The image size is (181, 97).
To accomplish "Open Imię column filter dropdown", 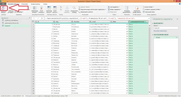I will (70, 22).
